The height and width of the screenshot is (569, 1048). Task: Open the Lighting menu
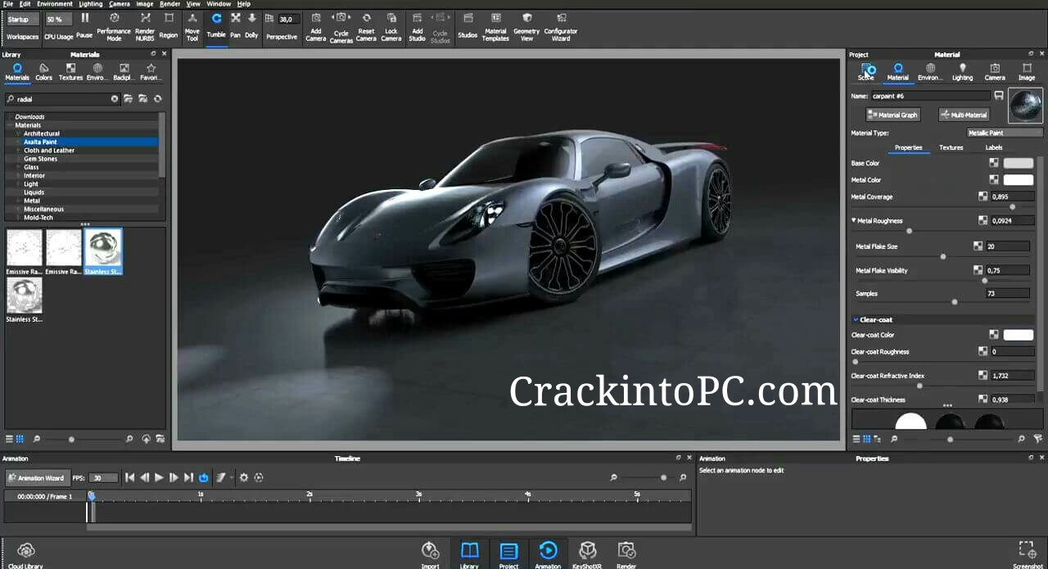tap(91, 4)
